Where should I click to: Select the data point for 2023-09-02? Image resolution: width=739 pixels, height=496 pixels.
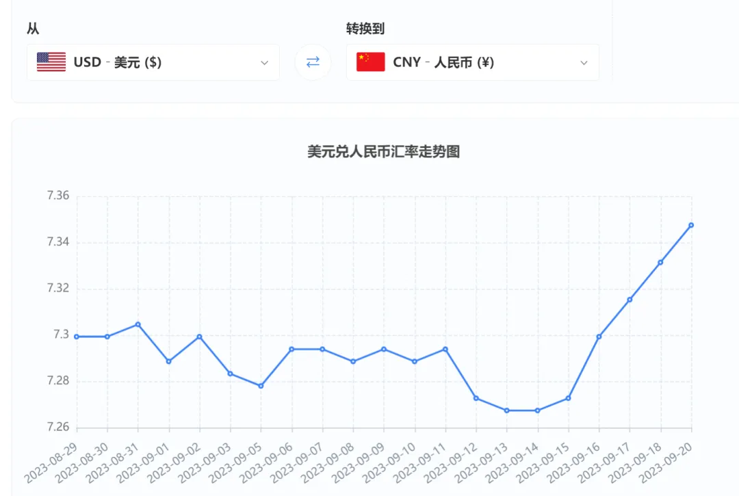click(x=199, y=337)
